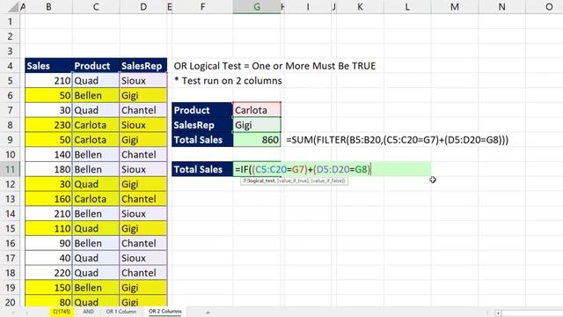
Task: Click the =IF formula being edited in G11
Action: click(303, 169)
